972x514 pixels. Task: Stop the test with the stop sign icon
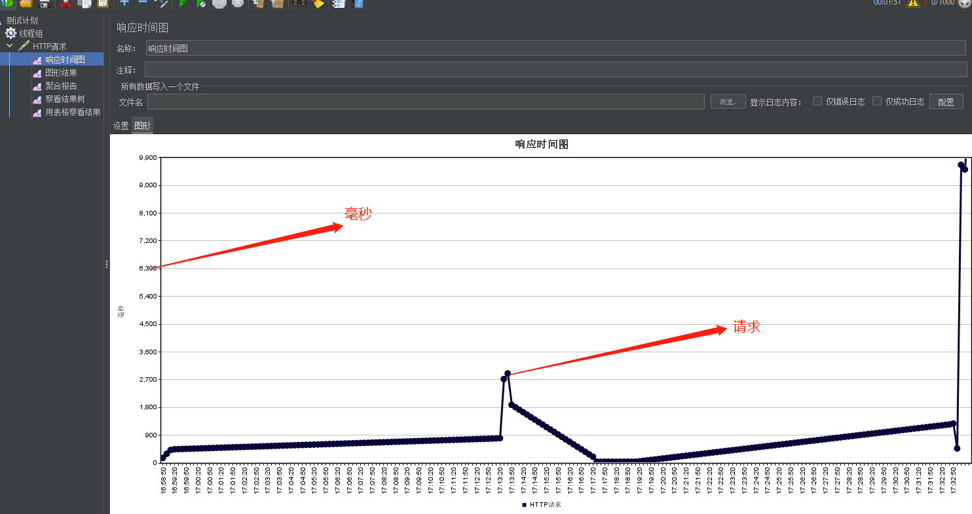(x=219, y=3)
